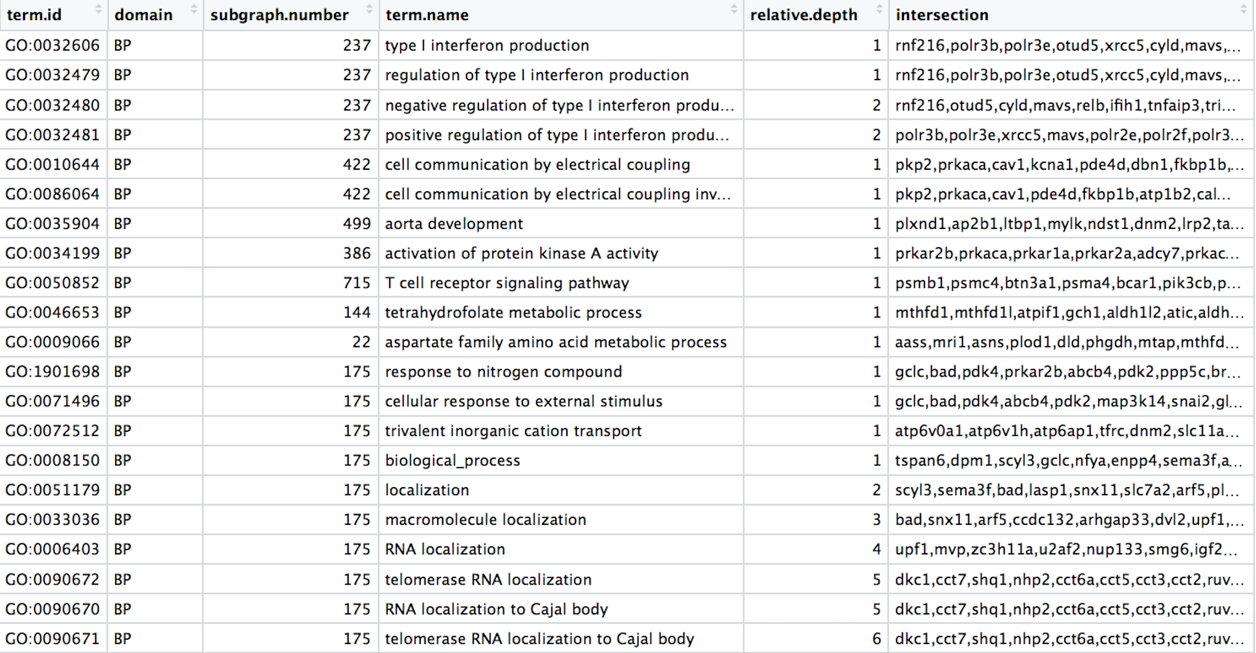The height and width of the screenshot is (653, 1256).
Task: Click the term.name column header
Action: (561, 15)
